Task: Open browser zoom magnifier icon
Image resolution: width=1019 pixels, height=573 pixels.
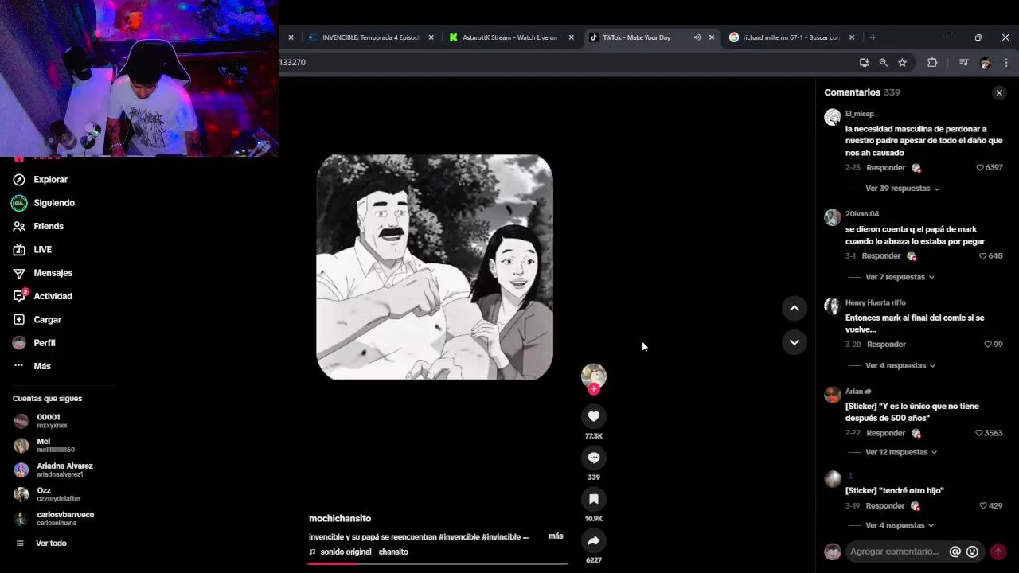Action: pos(883,63)
